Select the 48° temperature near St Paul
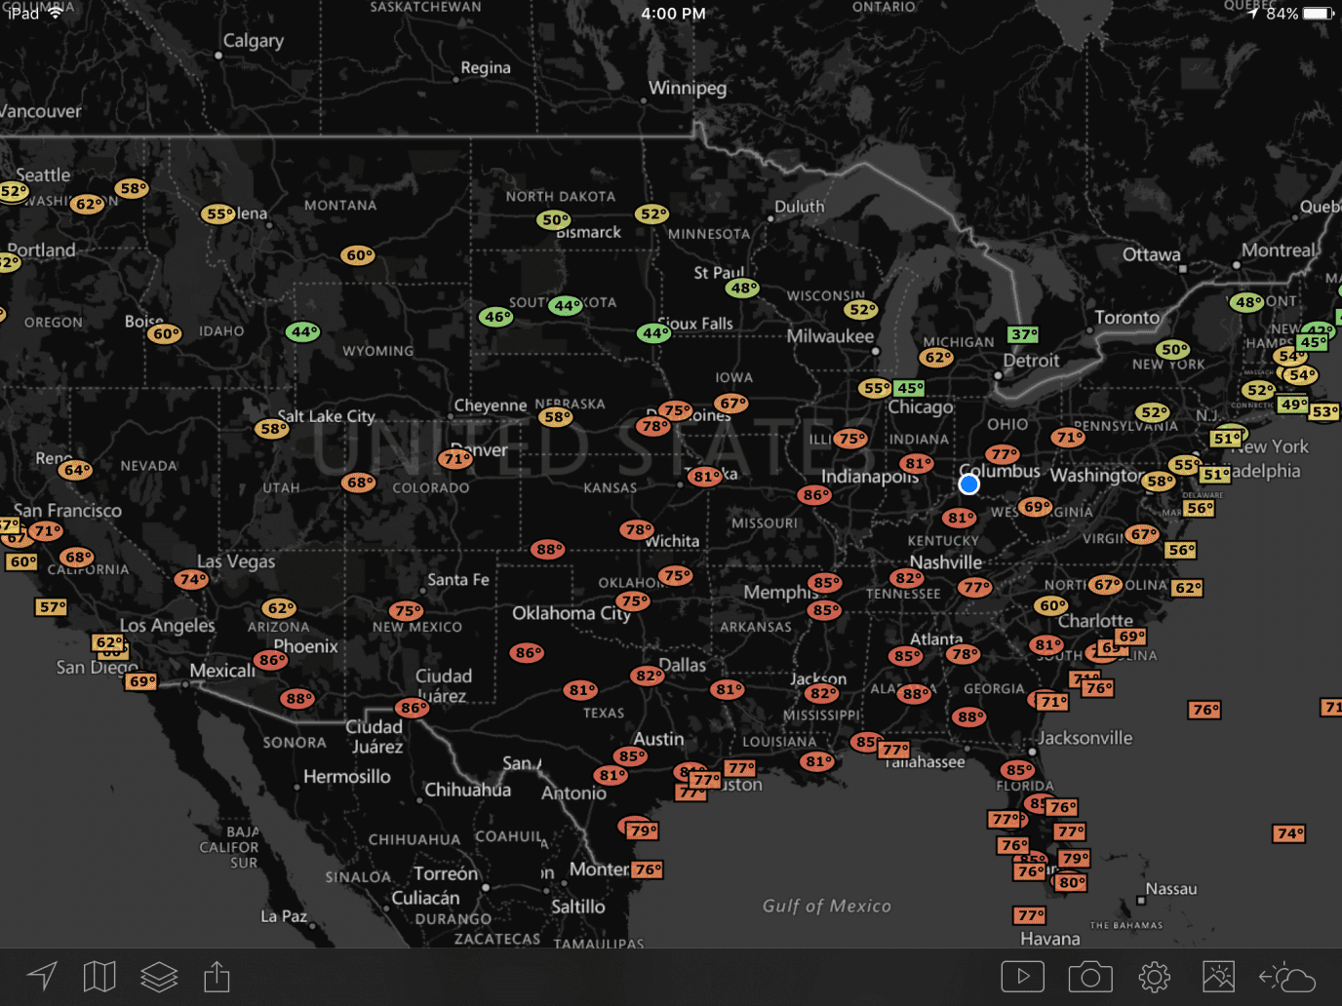The width and height of the screenshot is (1342, 1006). click(744, 289)
